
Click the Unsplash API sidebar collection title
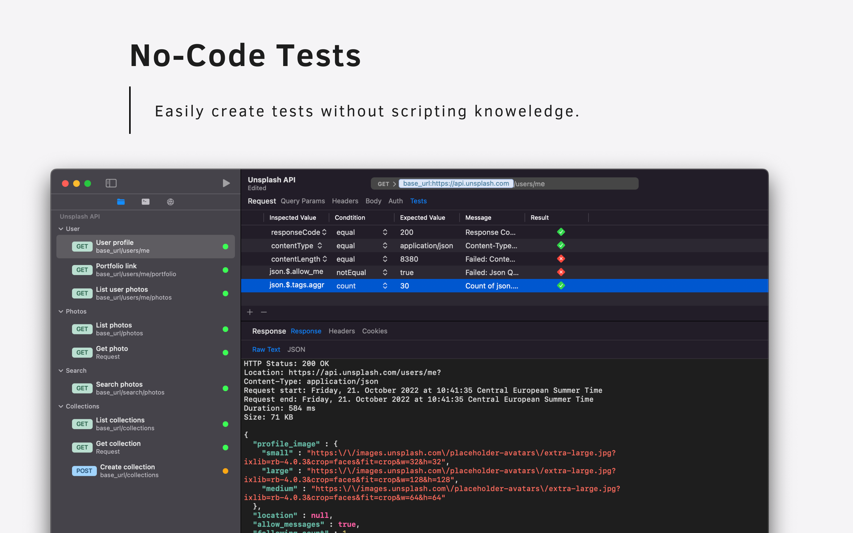80,216
